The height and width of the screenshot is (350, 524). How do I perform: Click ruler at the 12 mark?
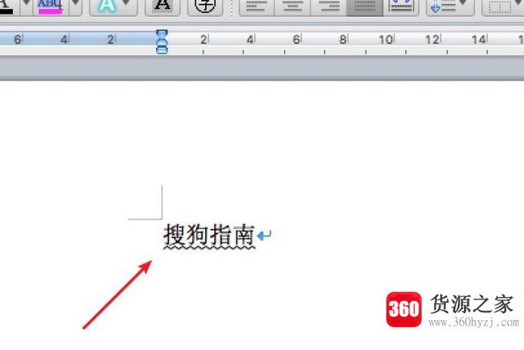pos(432,40)
